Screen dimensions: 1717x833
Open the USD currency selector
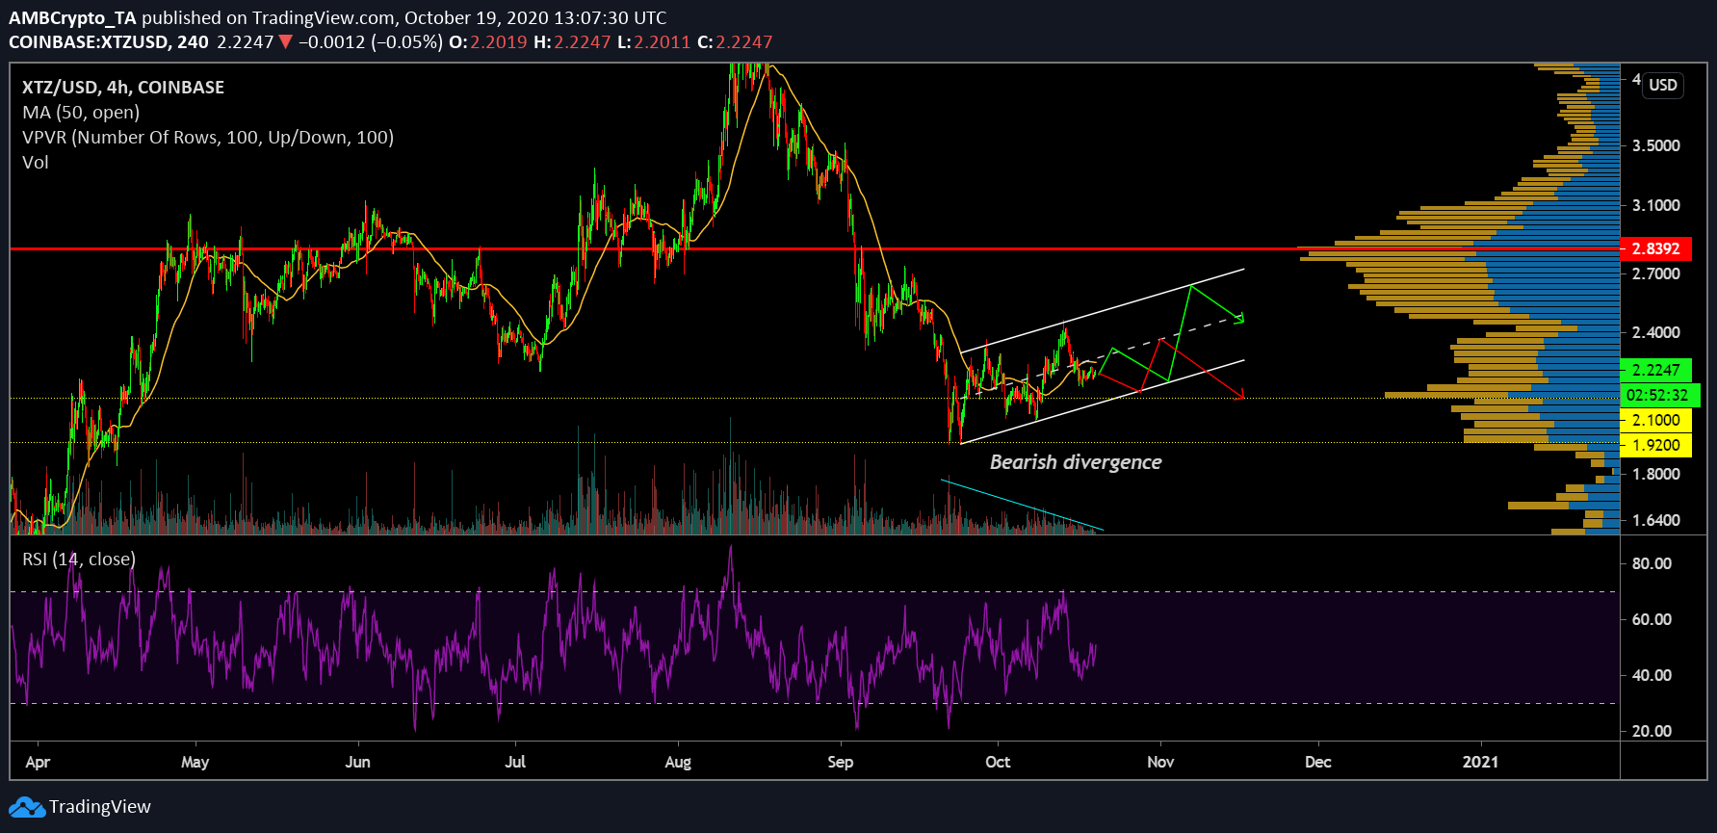tap(1662, 85)
